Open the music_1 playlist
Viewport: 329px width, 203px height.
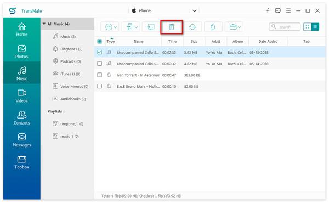pyautogui.click(x=65, y=136)
